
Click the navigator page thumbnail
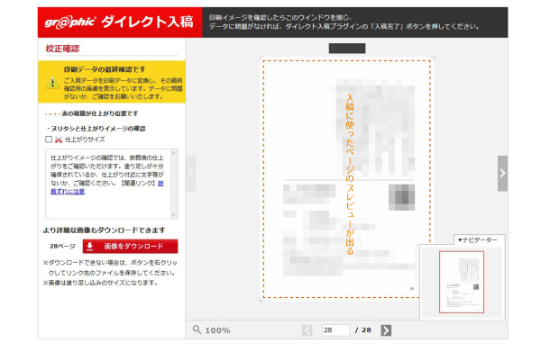pos(461,281)
